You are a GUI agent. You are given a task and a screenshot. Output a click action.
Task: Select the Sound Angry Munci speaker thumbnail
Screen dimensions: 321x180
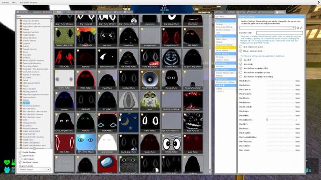(128, 144)
